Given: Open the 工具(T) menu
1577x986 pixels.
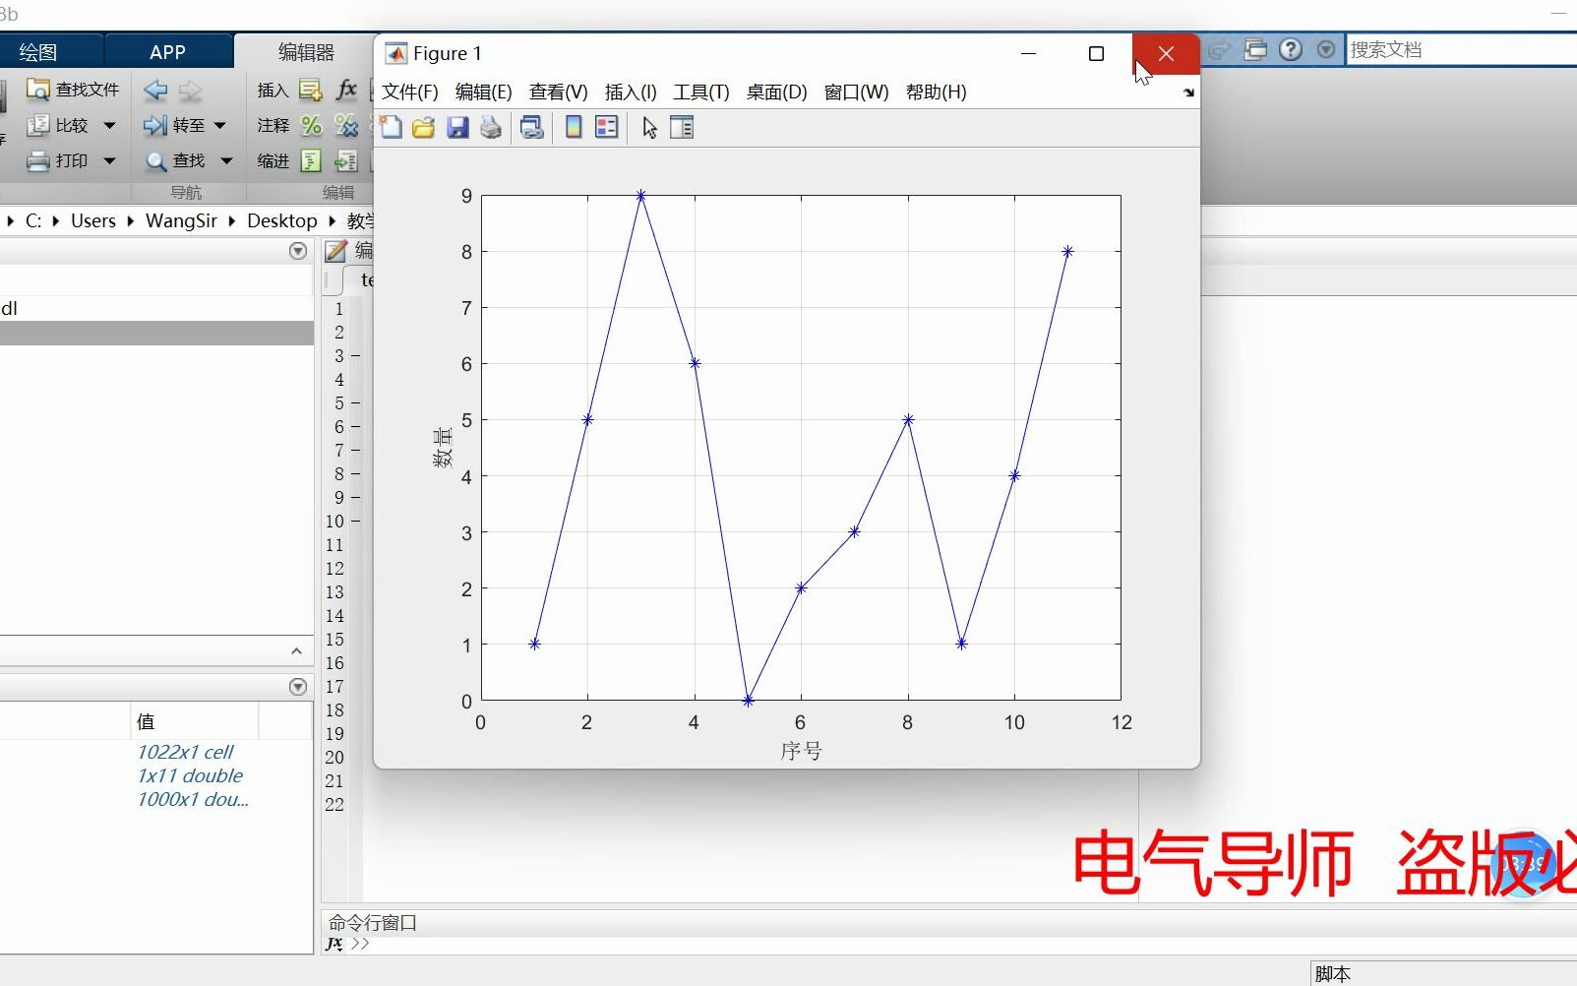Looking at the screenshot, I should pyautogui.click(x=701, y=92).
